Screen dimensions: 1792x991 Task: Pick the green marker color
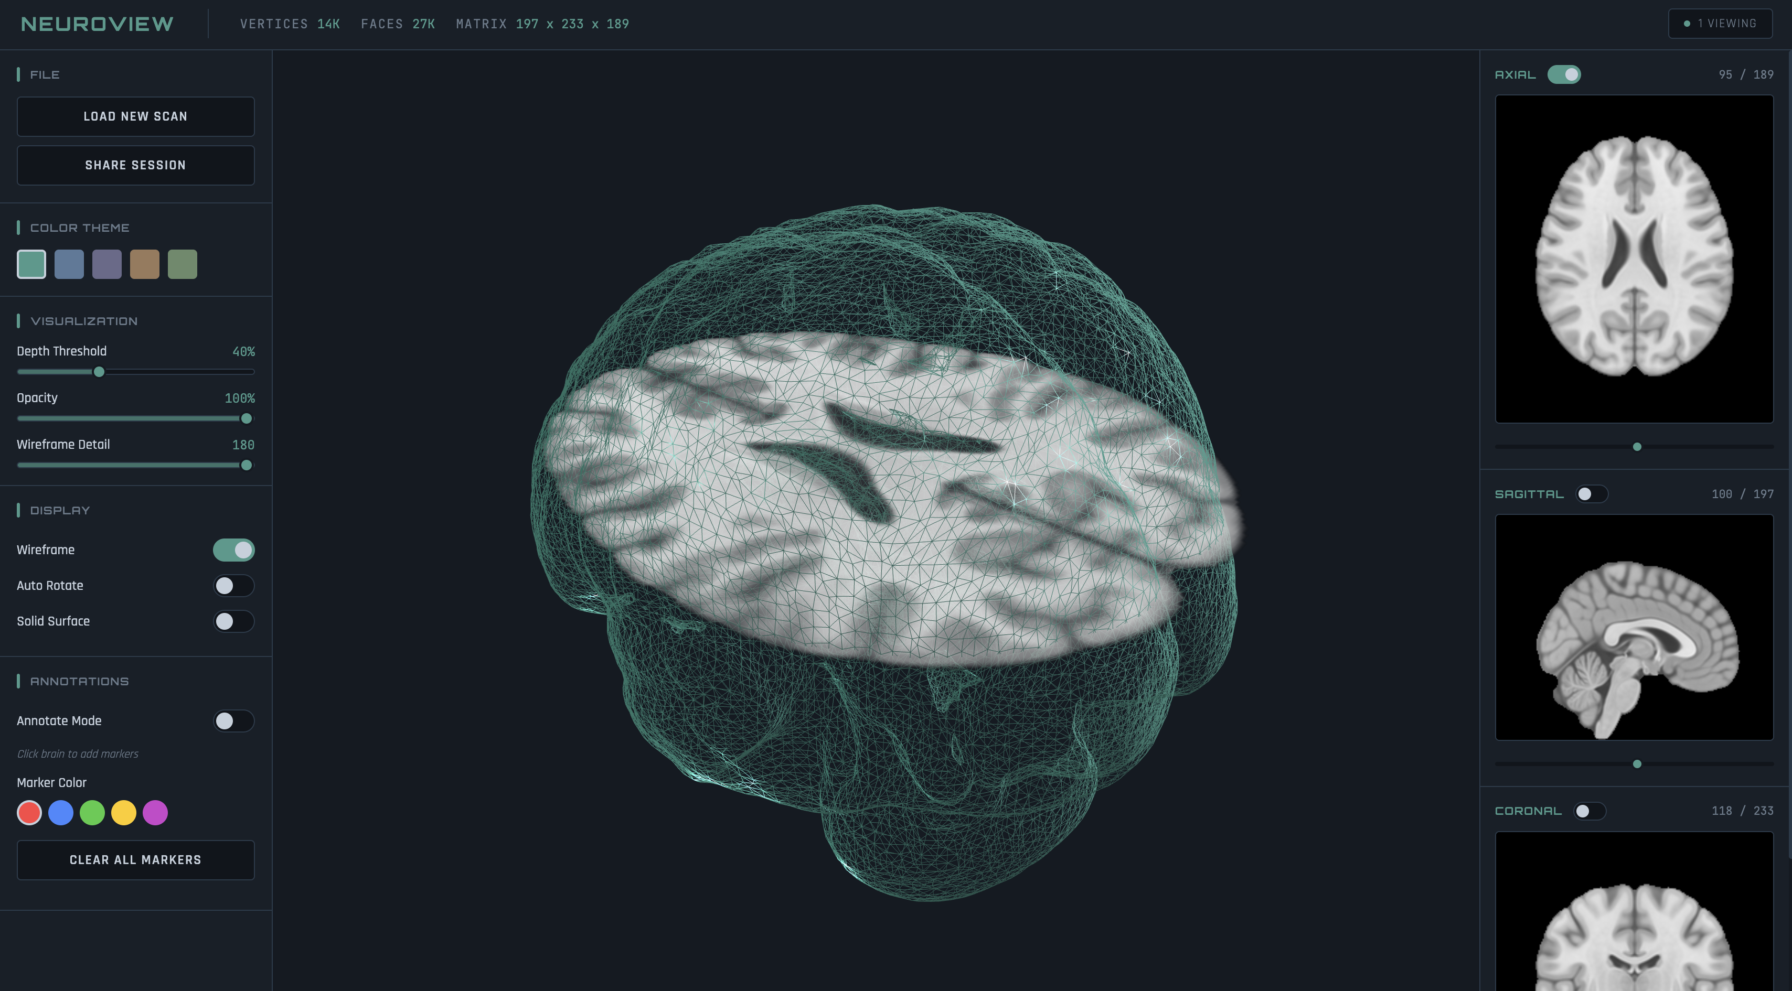(92, 812)
